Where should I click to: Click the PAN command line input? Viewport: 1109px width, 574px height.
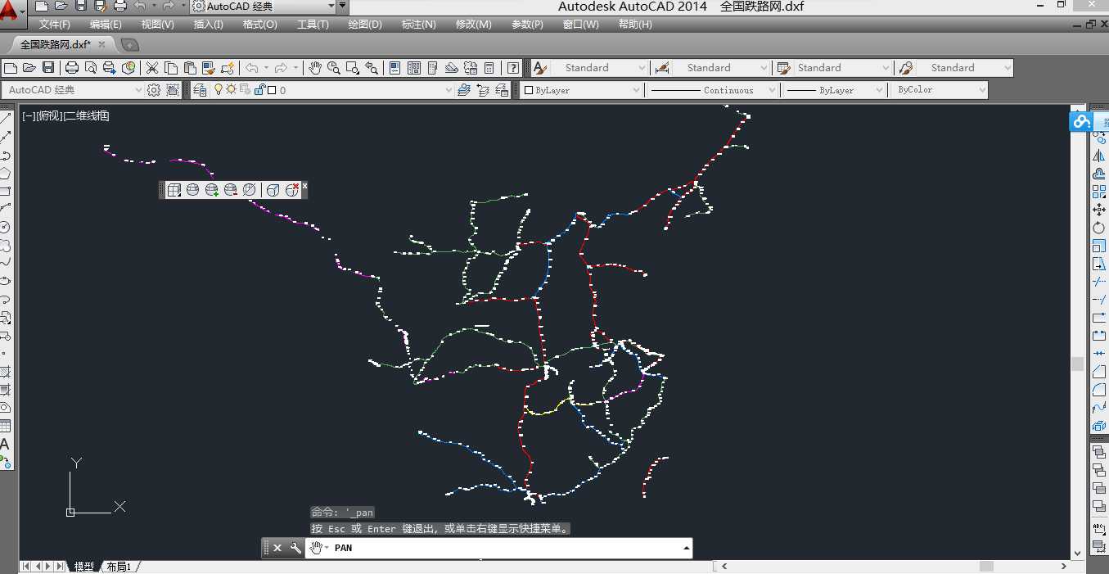(499, 548)
